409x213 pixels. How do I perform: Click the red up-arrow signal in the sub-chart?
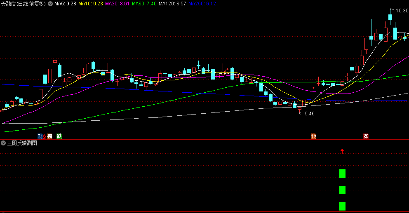[x=342, y=151]
